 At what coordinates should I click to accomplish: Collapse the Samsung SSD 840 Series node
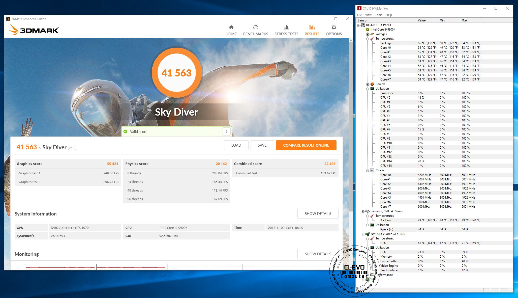[363, 211]
